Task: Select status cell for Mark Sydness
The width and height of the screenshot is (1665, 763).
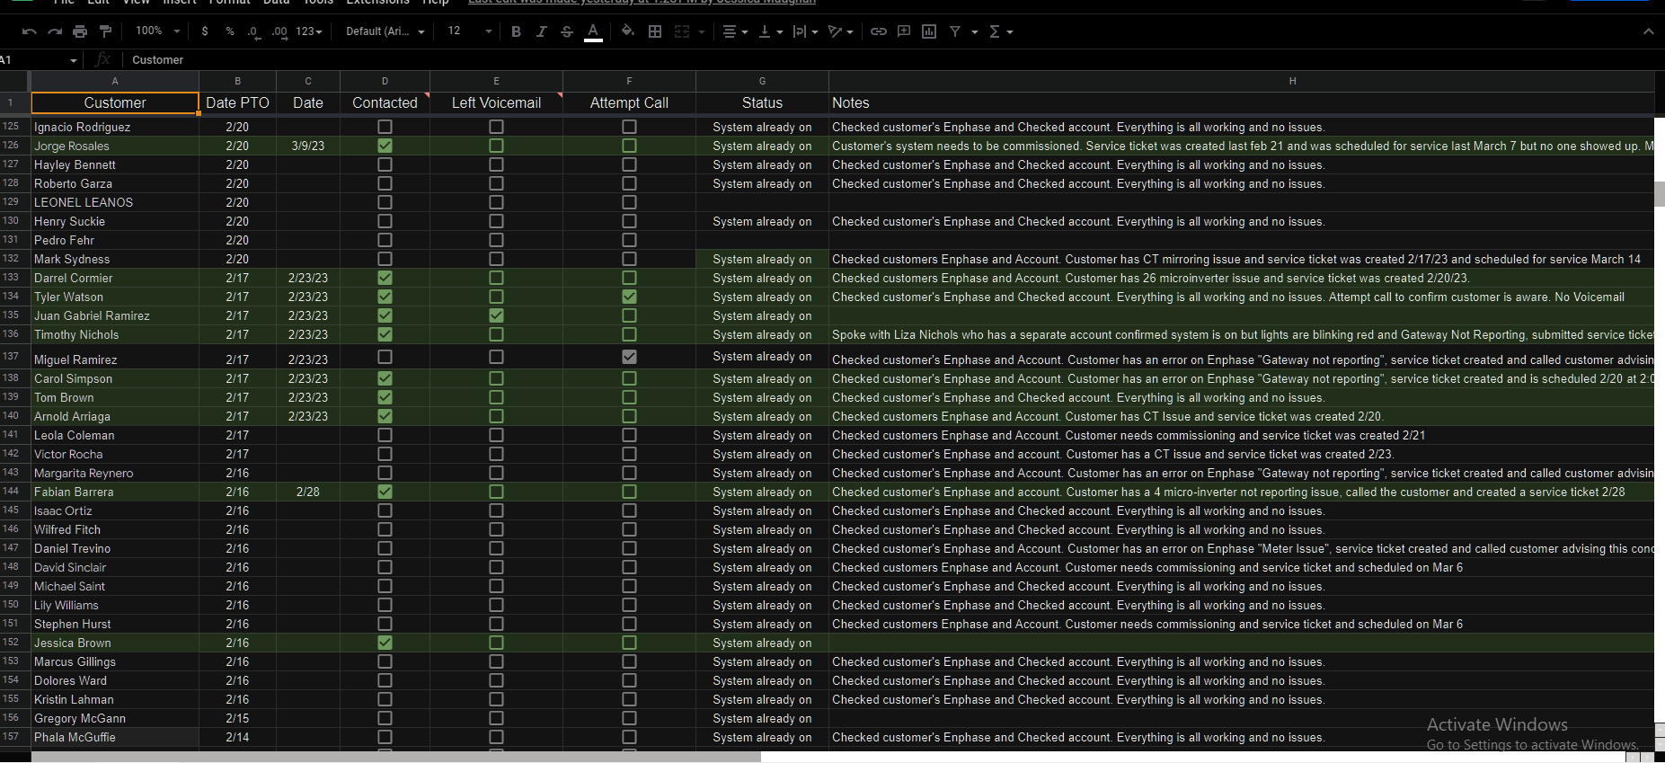Action: click(762, 259)
